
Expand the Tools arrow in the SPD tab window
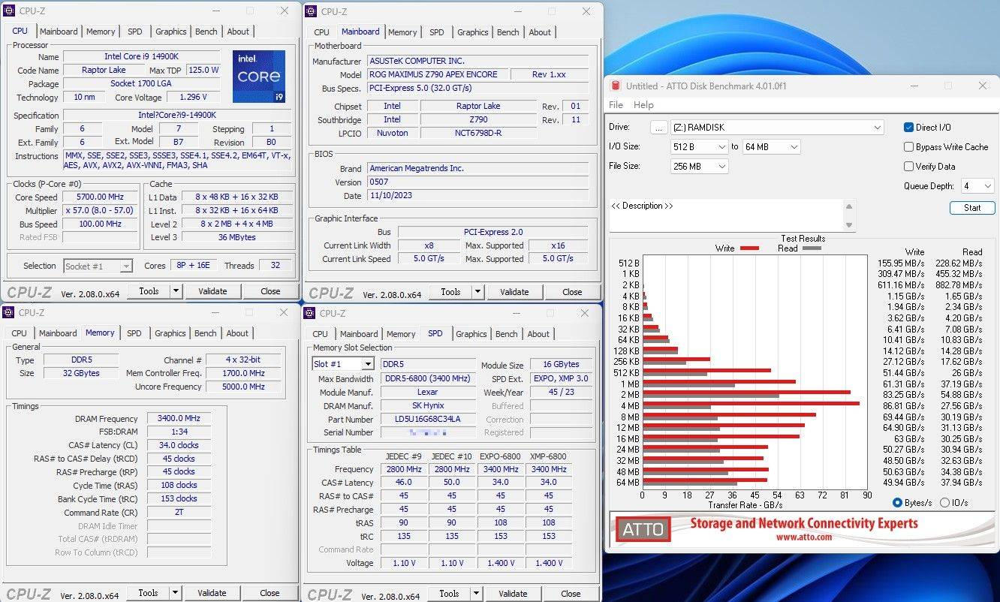pos(476,594)
